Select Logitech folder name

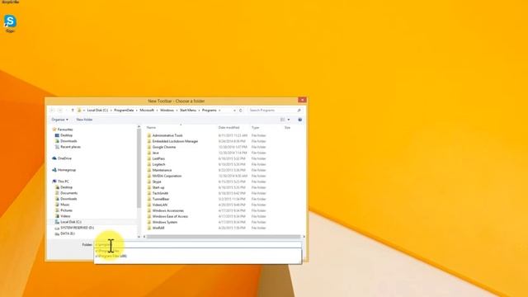(x=158, y=164)
